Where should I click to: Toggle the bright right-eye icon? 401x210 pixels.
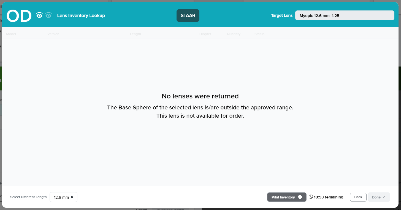[x=39, y=16]
